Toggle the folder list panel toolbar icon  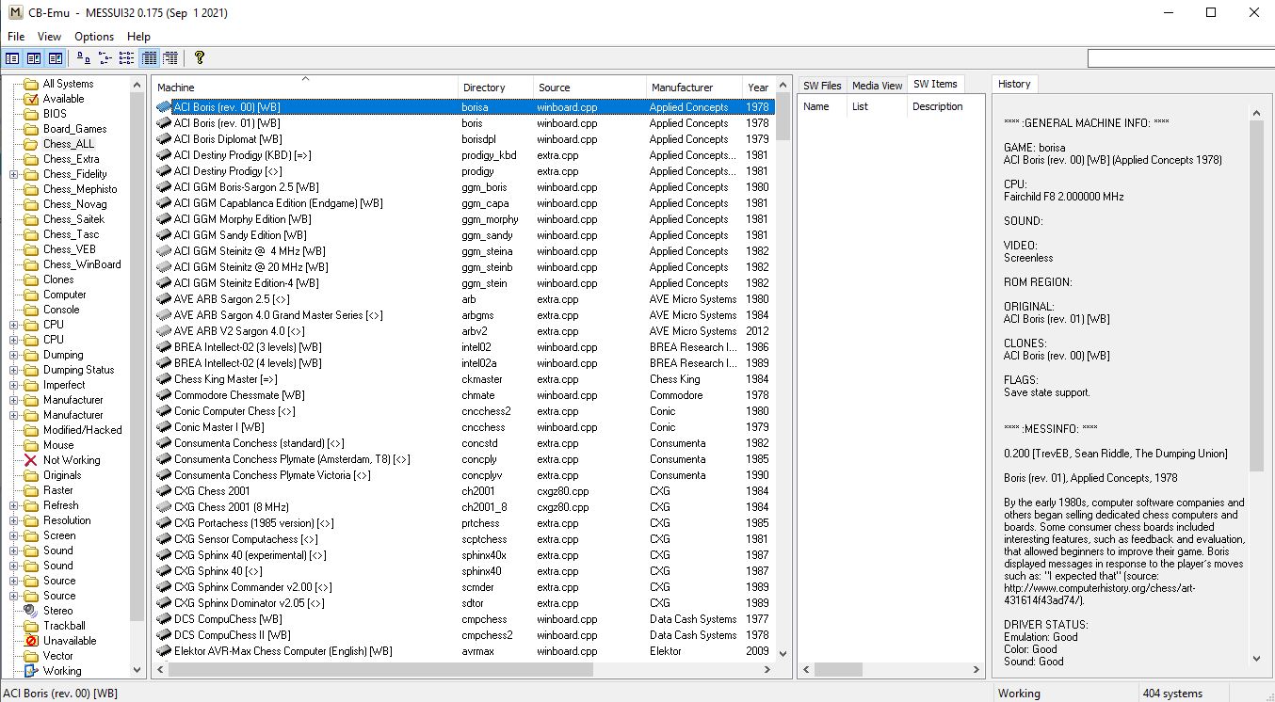12,58
